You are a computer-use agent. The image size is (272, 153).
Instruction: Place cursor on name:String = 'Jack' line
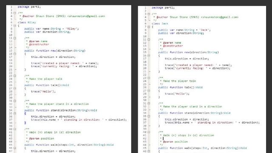[x=184, y=30]
